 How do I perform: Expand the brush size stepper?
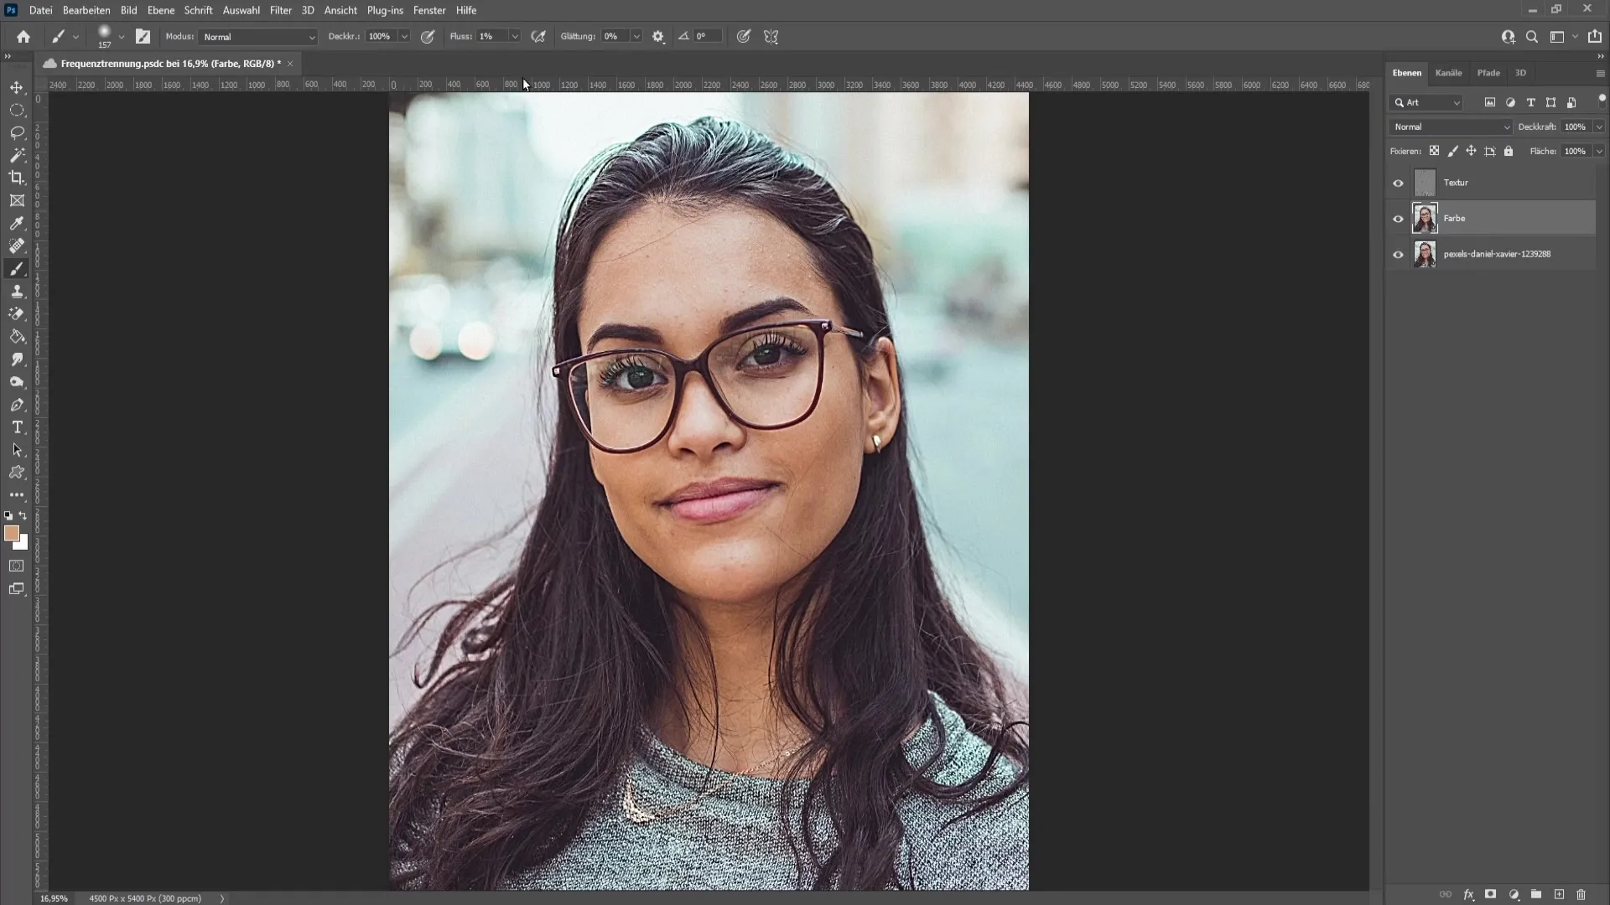click(121, 37)
